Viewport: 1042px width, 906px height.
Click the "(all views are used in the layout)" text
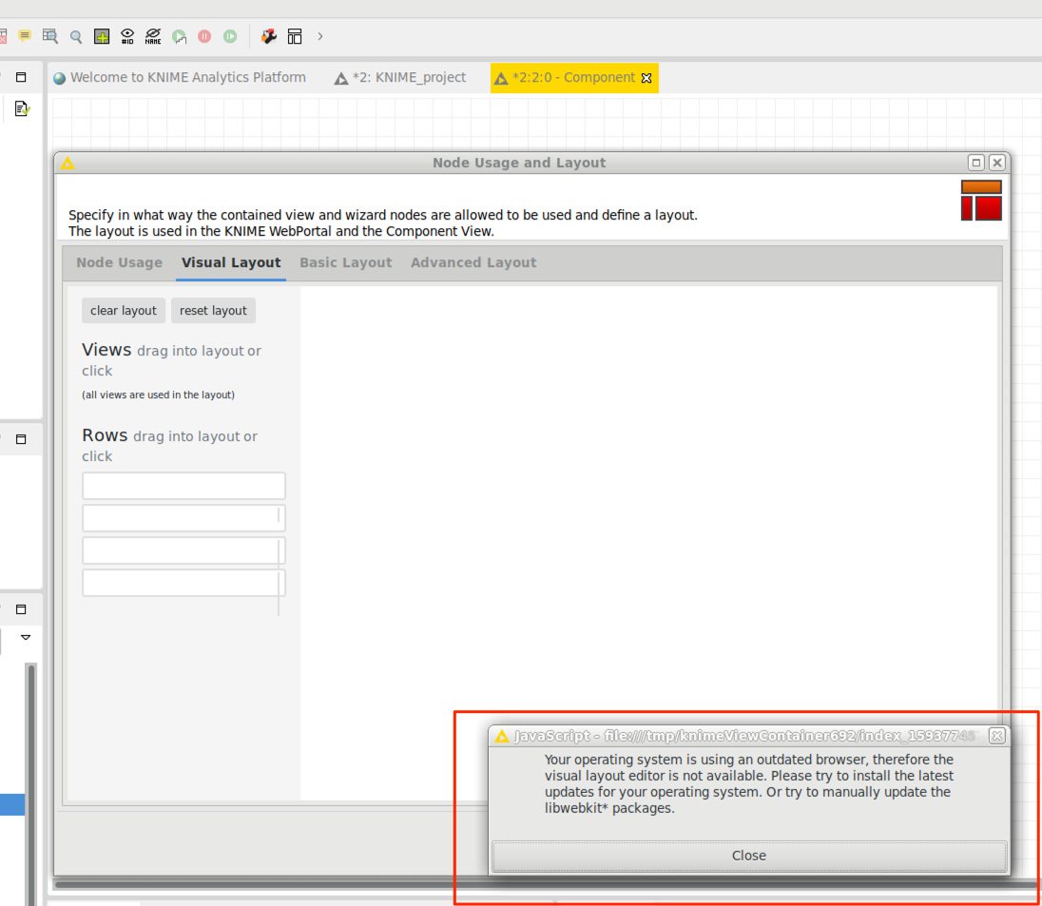158,395
